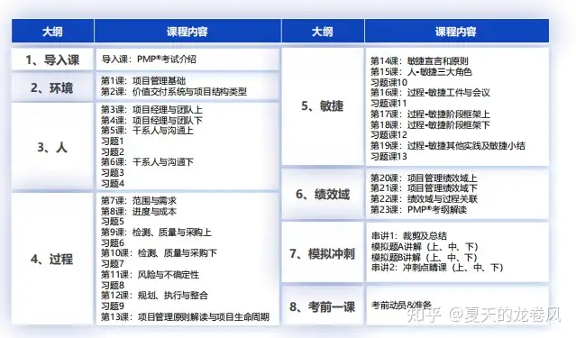Select '第21课: 项目管理绩效域下' text
The width and height of the screenshot is (576, 338).
424,188
